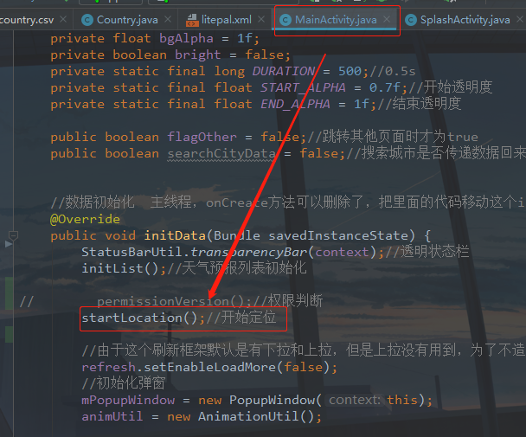This screenshot has width=526, height=437.
Task: Click the DURATION constant
Action: (x=284, y=71)
